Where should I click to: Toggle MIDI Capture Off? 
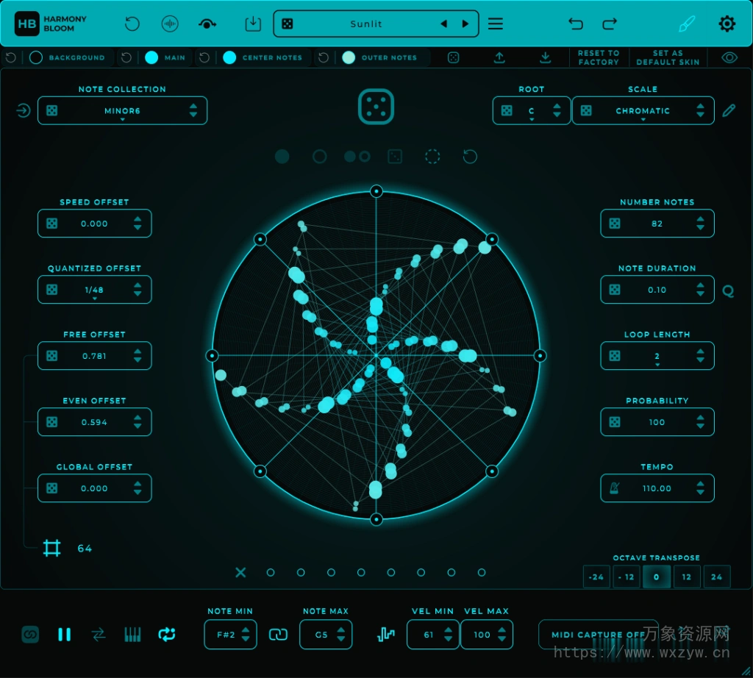click(x=599, y=634)
